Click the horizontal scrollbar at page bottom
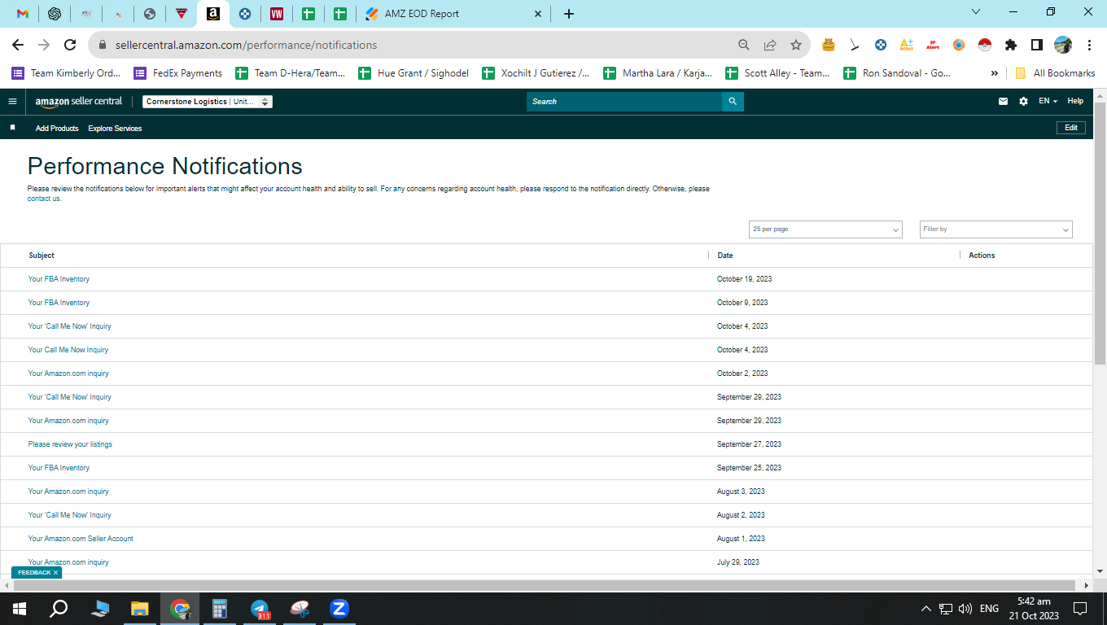This screenshot has width=1107, height=625. (545, 585)
